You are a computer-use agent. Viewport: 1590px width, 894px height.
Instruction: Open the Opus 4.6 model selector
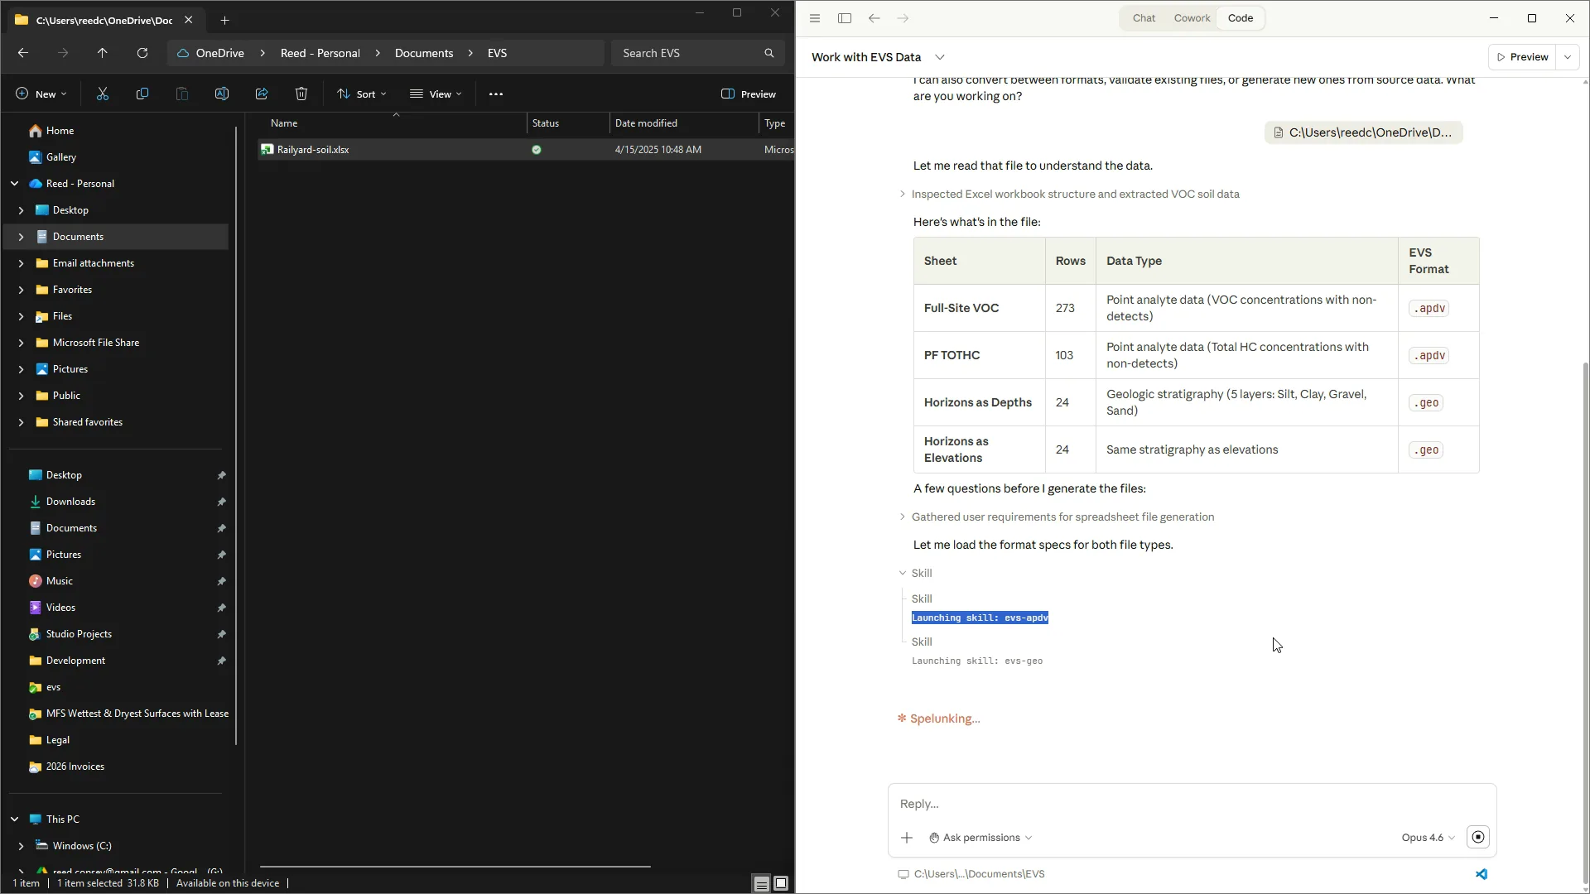pos(1428,838)
